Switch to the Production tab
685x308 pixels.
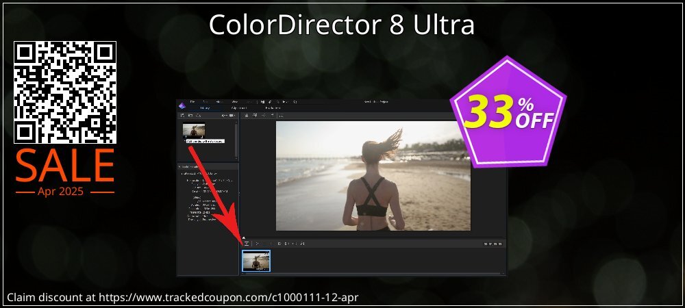click(x=273, y=108)
